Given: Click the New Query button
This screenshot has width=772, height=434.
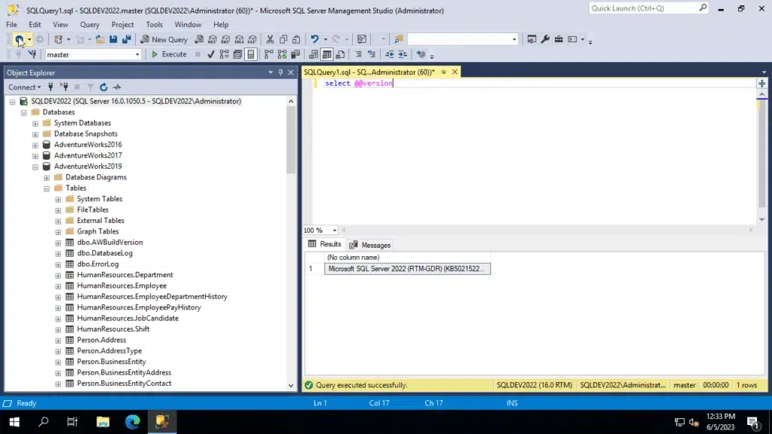Looking at the screenshot, I should coord(164,39).
